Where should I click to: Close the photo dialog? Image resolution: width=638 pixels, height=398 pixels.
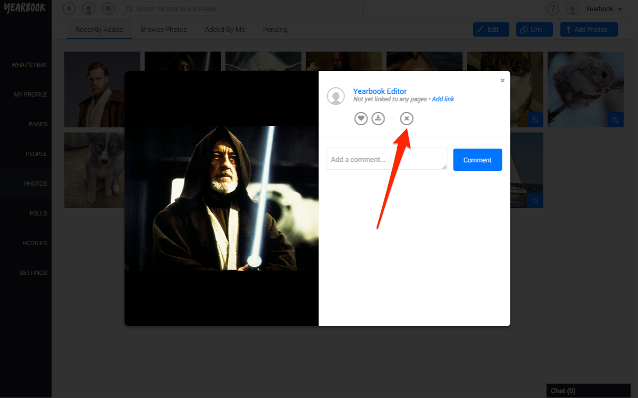502,81
